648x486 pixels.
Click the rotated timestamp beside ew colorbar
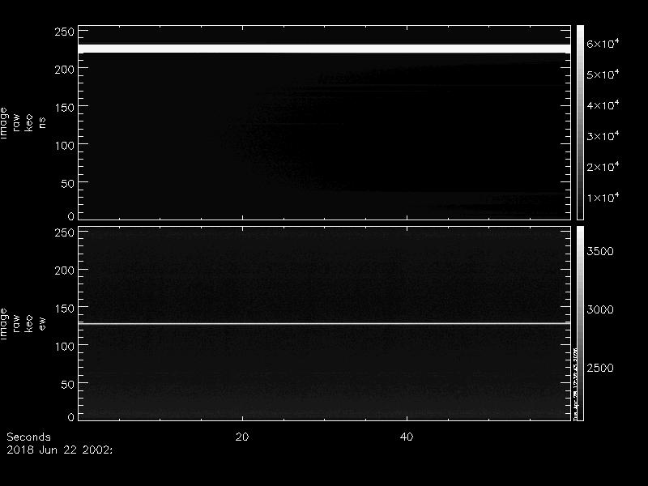[575, 384]
